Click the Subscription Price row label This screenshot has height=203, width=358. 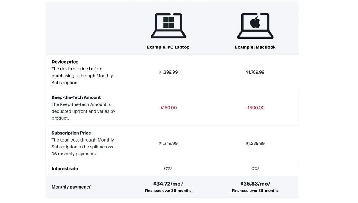(x=71, y=133)
